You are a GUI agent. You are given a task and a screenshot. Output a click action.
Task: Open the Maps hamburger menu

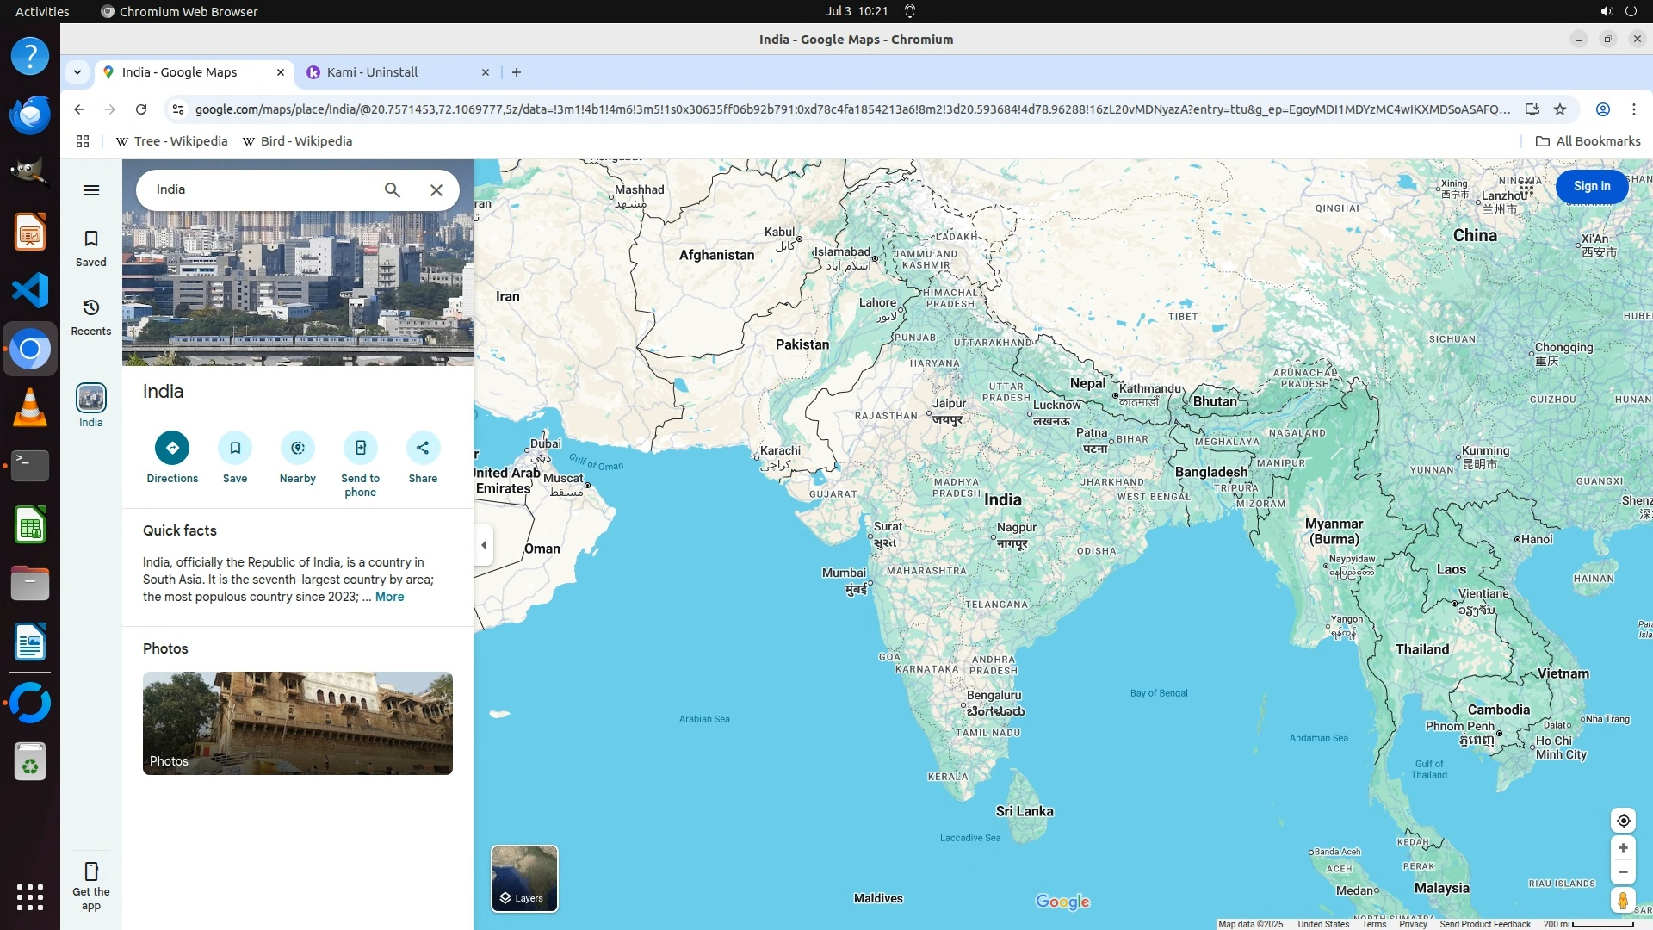coord(91,190)
